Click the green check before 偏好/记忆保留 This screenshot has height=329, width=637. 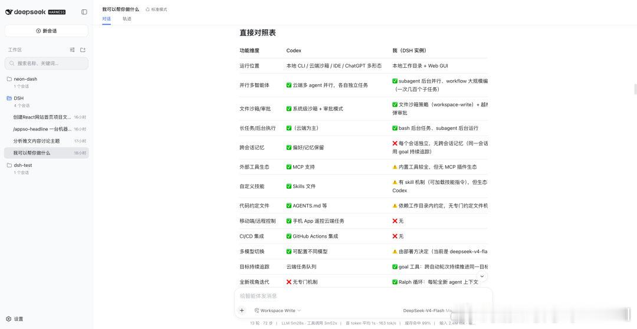click(x=289, y=147)
